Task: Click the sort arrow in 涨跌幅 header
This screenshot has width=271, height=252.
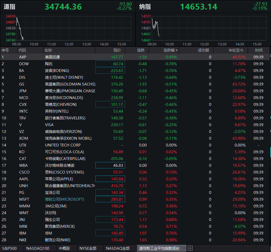Action: click(177, 50)
